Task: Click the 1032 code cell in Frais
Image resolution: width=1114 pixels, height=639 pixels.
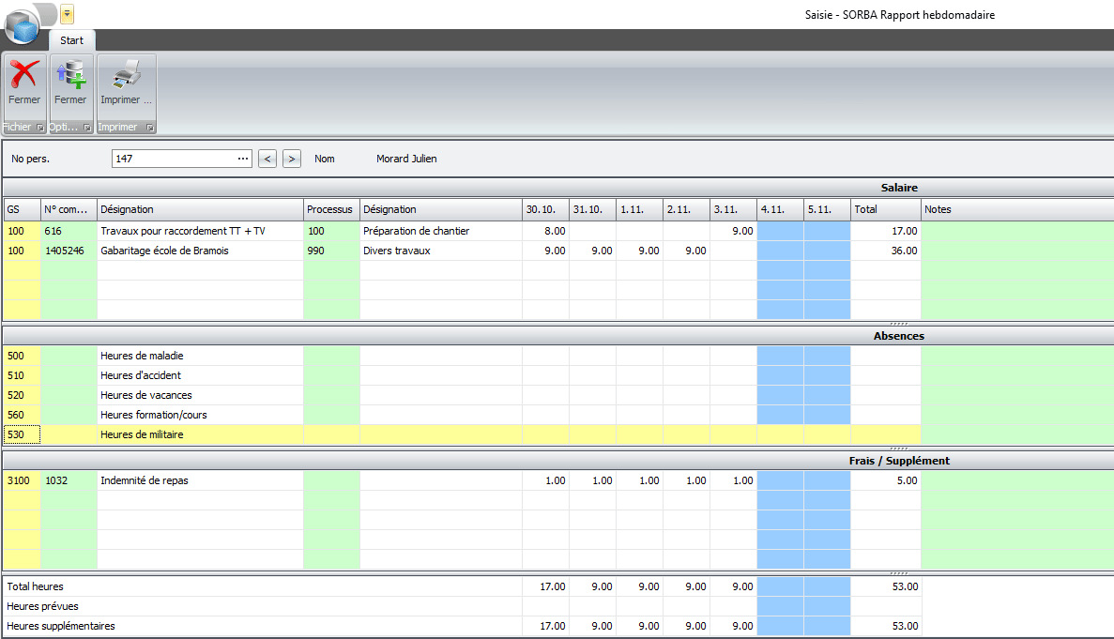Action: coord(69,480)
